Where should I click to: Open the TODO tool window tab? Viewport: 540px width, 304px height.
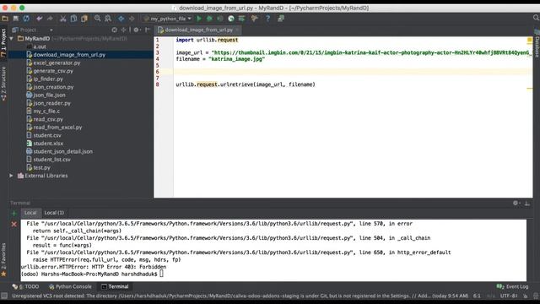tap(26, 286)
